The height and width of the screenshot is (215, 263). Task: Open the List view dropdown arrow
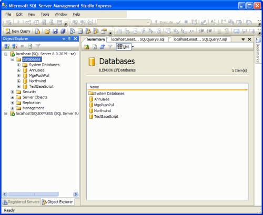pyautogui.click(x=133, y=47)
